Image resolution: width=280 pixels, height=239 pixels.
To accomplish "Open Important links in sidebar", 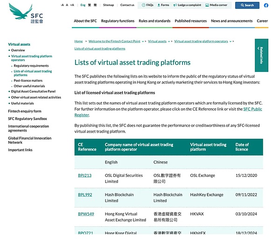I will click(20, 150).
